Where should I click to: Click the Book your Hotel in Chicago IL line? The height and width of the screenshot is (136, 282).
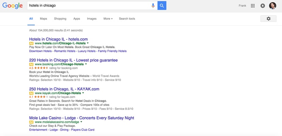point(49,72)
